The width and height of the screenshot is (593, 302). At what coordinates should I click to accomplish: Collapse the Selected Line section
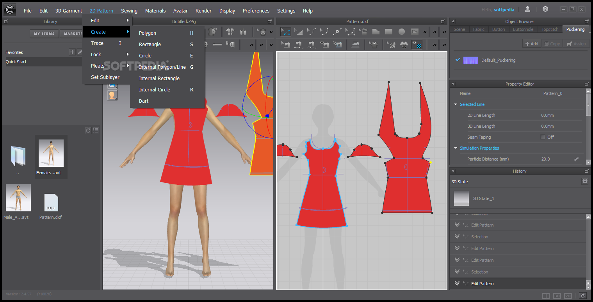(456, 104)
